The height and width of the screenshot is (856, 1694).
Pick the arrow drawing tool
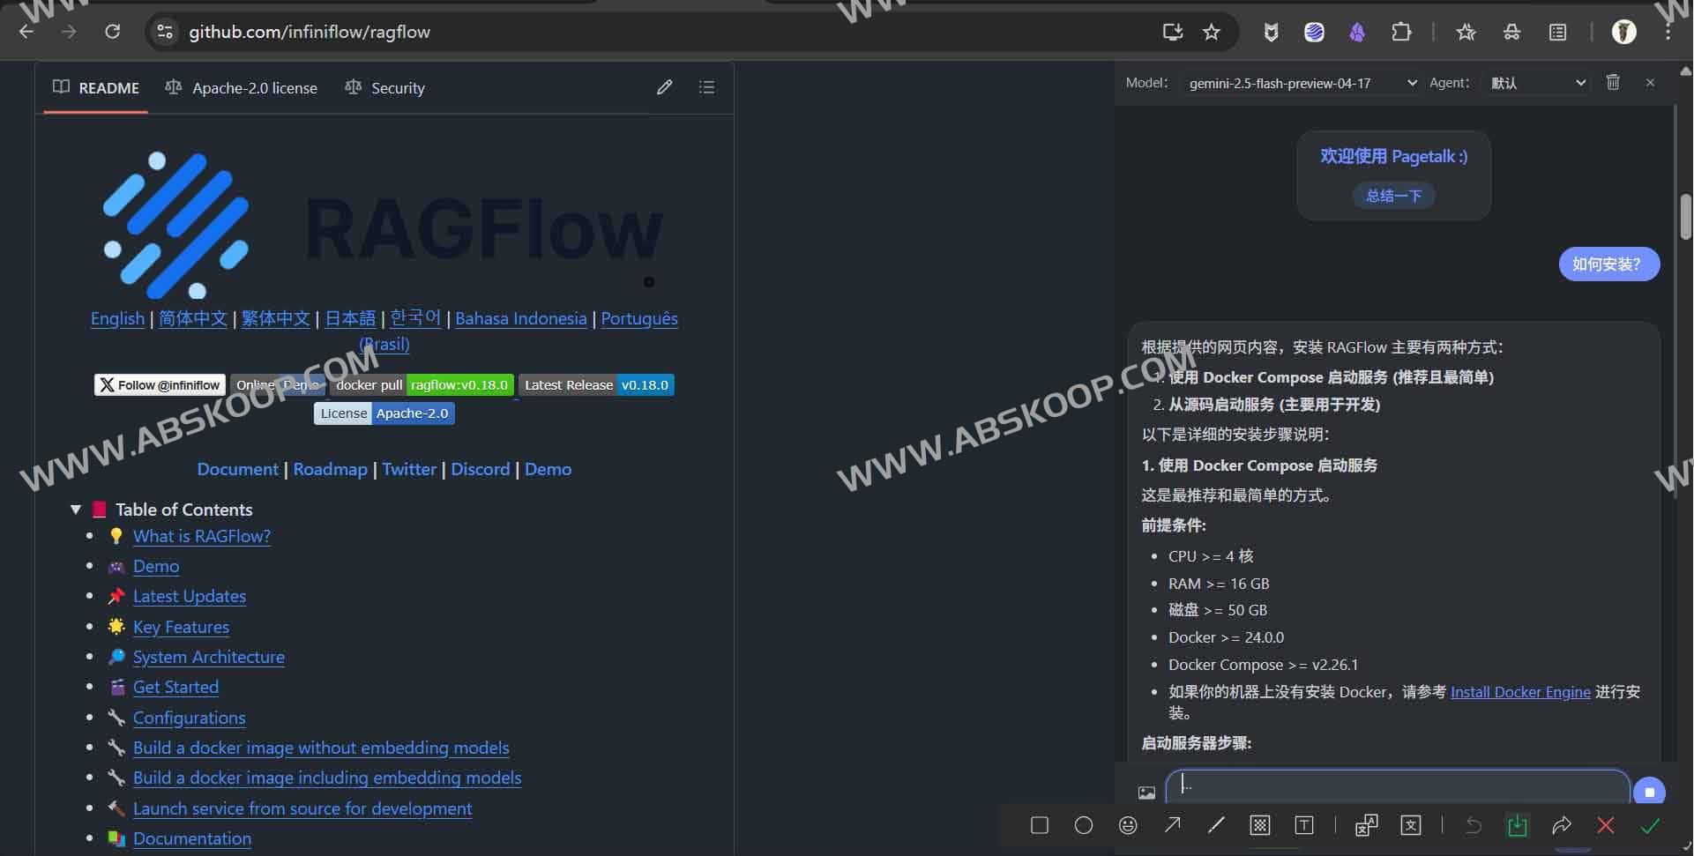(1172, 825)
